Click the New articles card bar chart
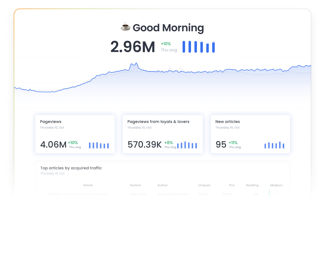325x255 pixels. 274,145
